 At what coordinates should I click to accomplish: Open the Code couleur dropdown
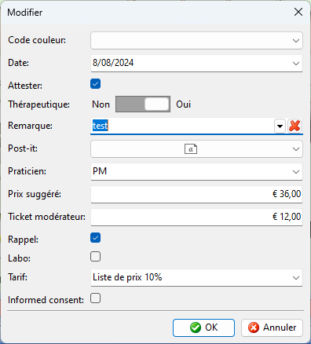[196, 41]
